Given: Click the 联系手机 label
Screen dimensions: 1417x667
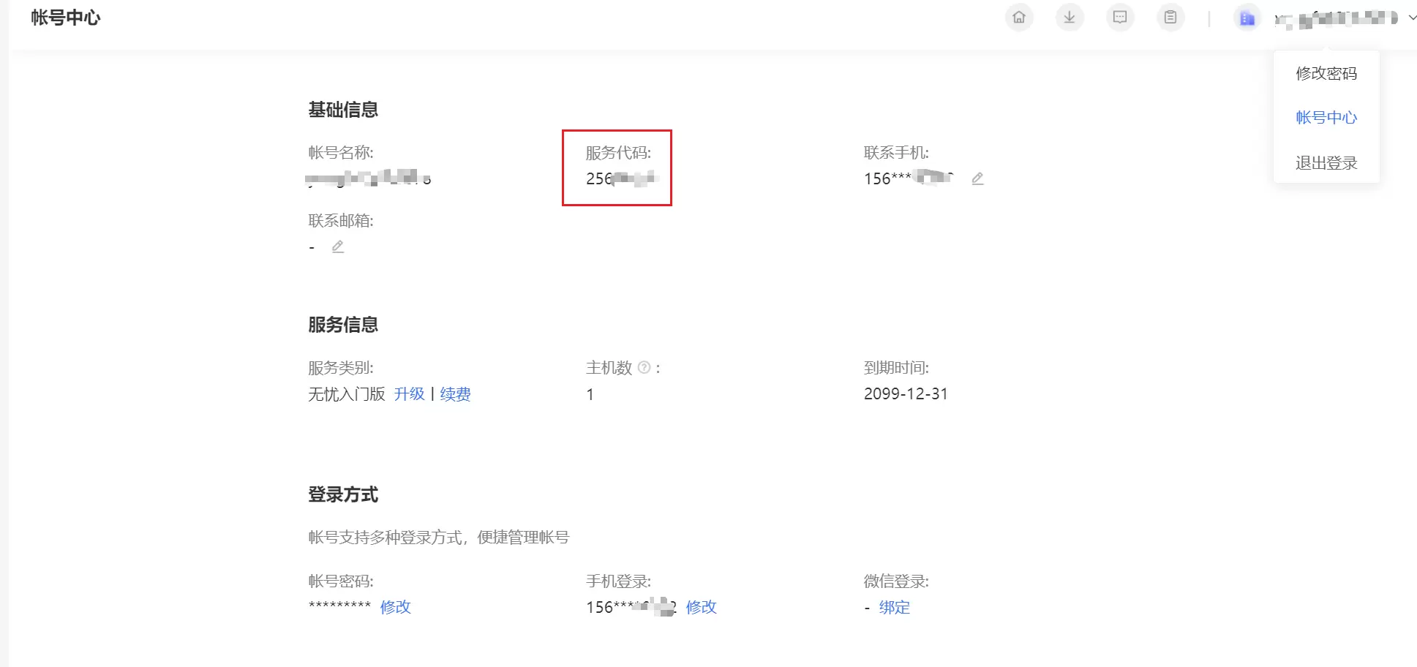Looking at the screenshot, I should pos(896,153).
